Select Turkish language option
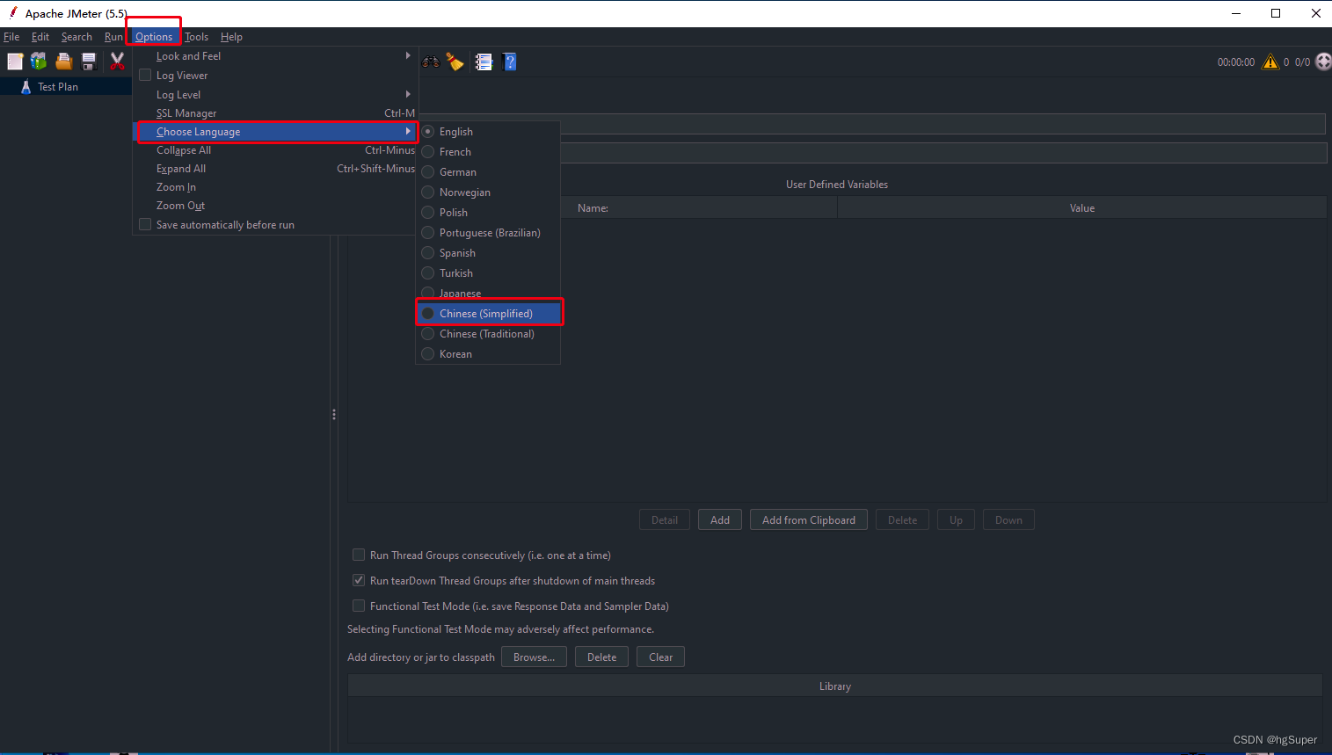This screenshot has height=755, width=1332. pyautogui.click(x=488, y=273)
